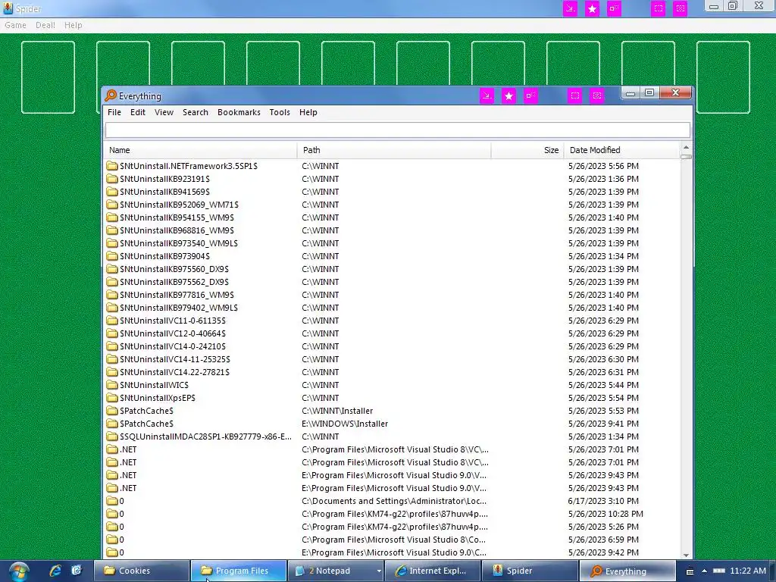Expand the Notepad taskbar group dropdown arrow
The height and width of the screenshot is (582, 776).
point(379,571)
